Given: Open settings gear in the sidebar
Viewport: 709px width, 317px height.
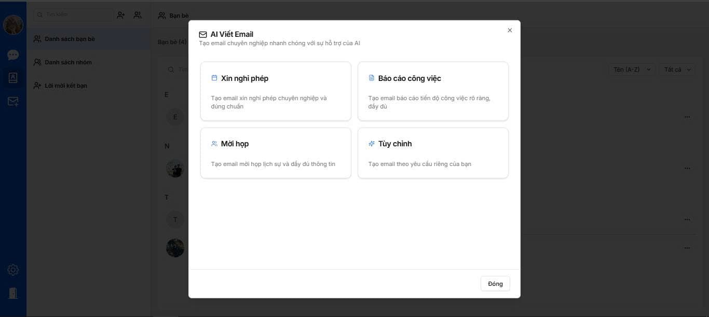Looking at the screenshot, I should click(x=13, y=270).
